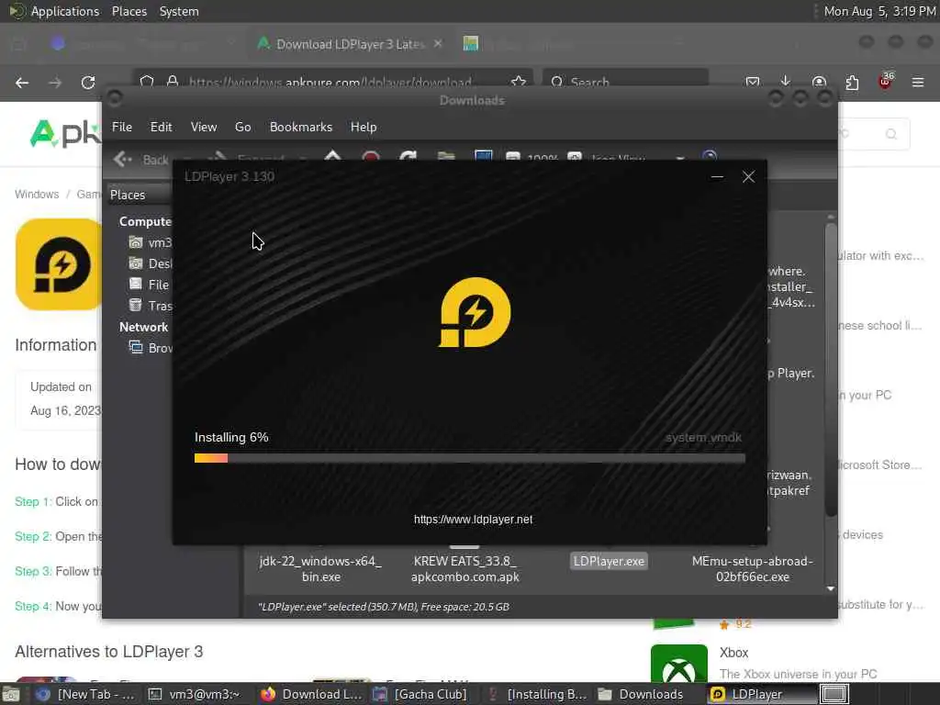Open Firefox account profile icon

pos(819,82)
